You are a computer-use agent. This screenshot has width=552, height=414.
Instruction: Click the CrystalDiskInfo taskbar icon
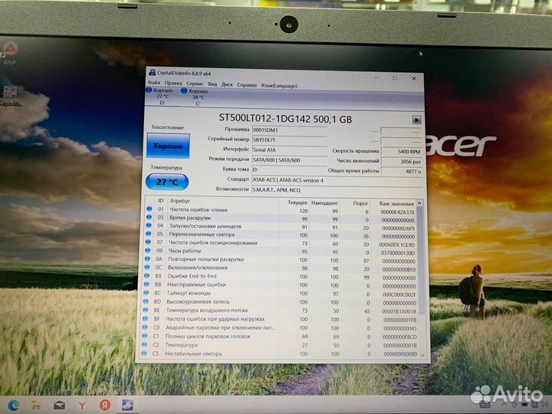point(127,406)
